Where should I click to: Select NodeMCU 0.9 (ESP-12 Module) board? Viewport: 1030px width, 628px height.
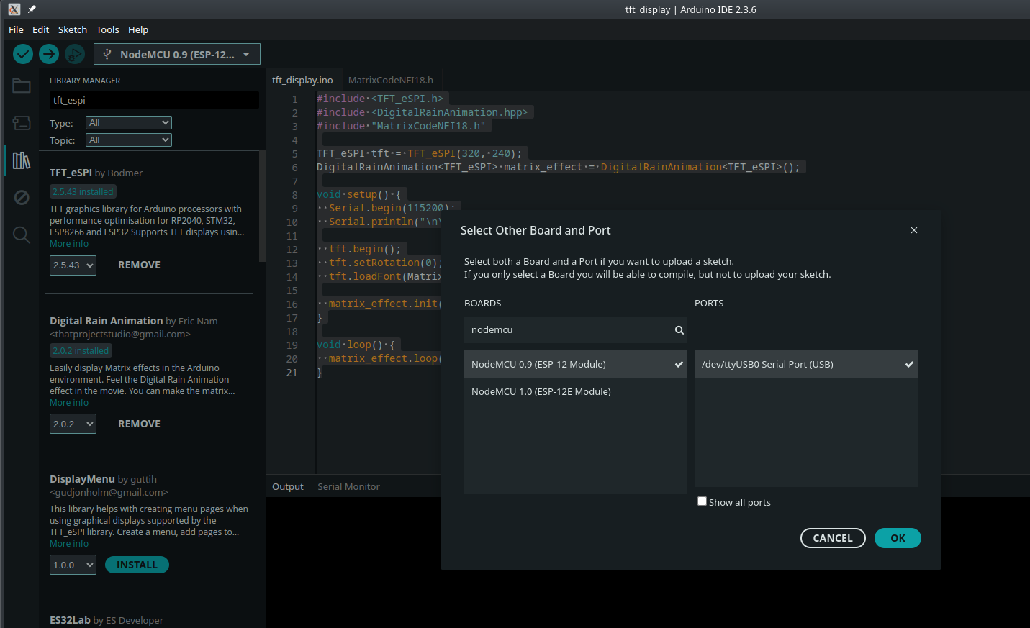point(576,364)
